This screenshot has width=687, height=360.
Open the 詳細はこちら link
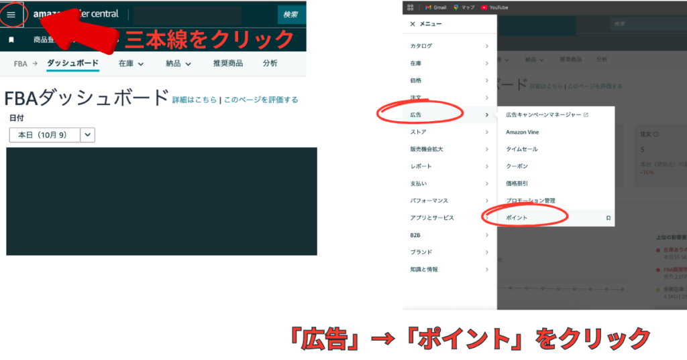pos(195,100)
